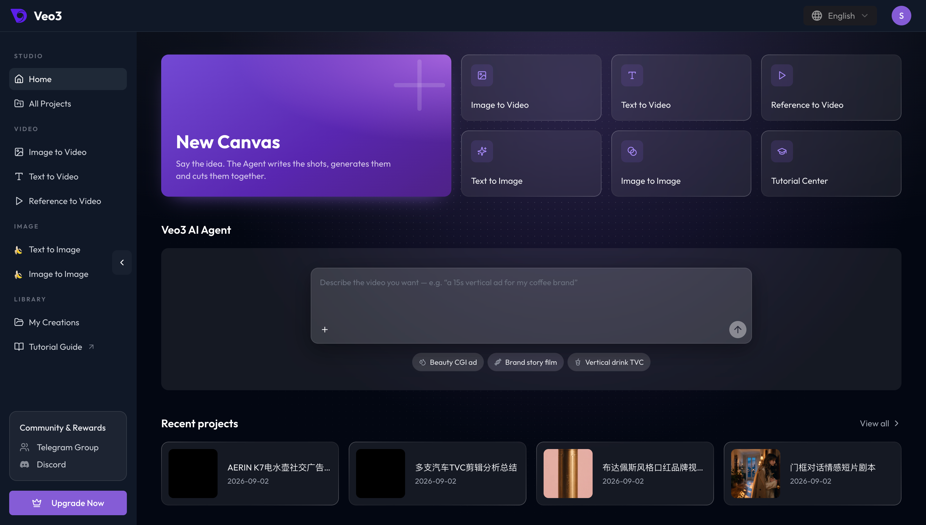Click the Upgrade Now button

[68, 503]
